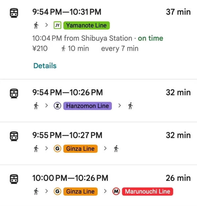This screenshot has width=197, height=206.
Task: Click the G icon in the 9:55 PM route
Action: point(57,149)
